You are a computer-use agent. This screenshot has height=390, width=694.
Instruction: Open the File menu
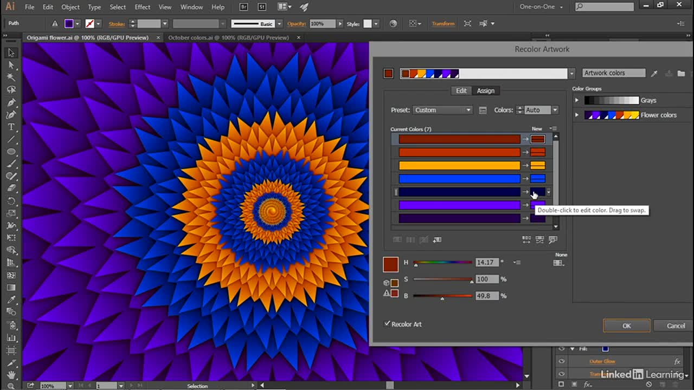29,7
